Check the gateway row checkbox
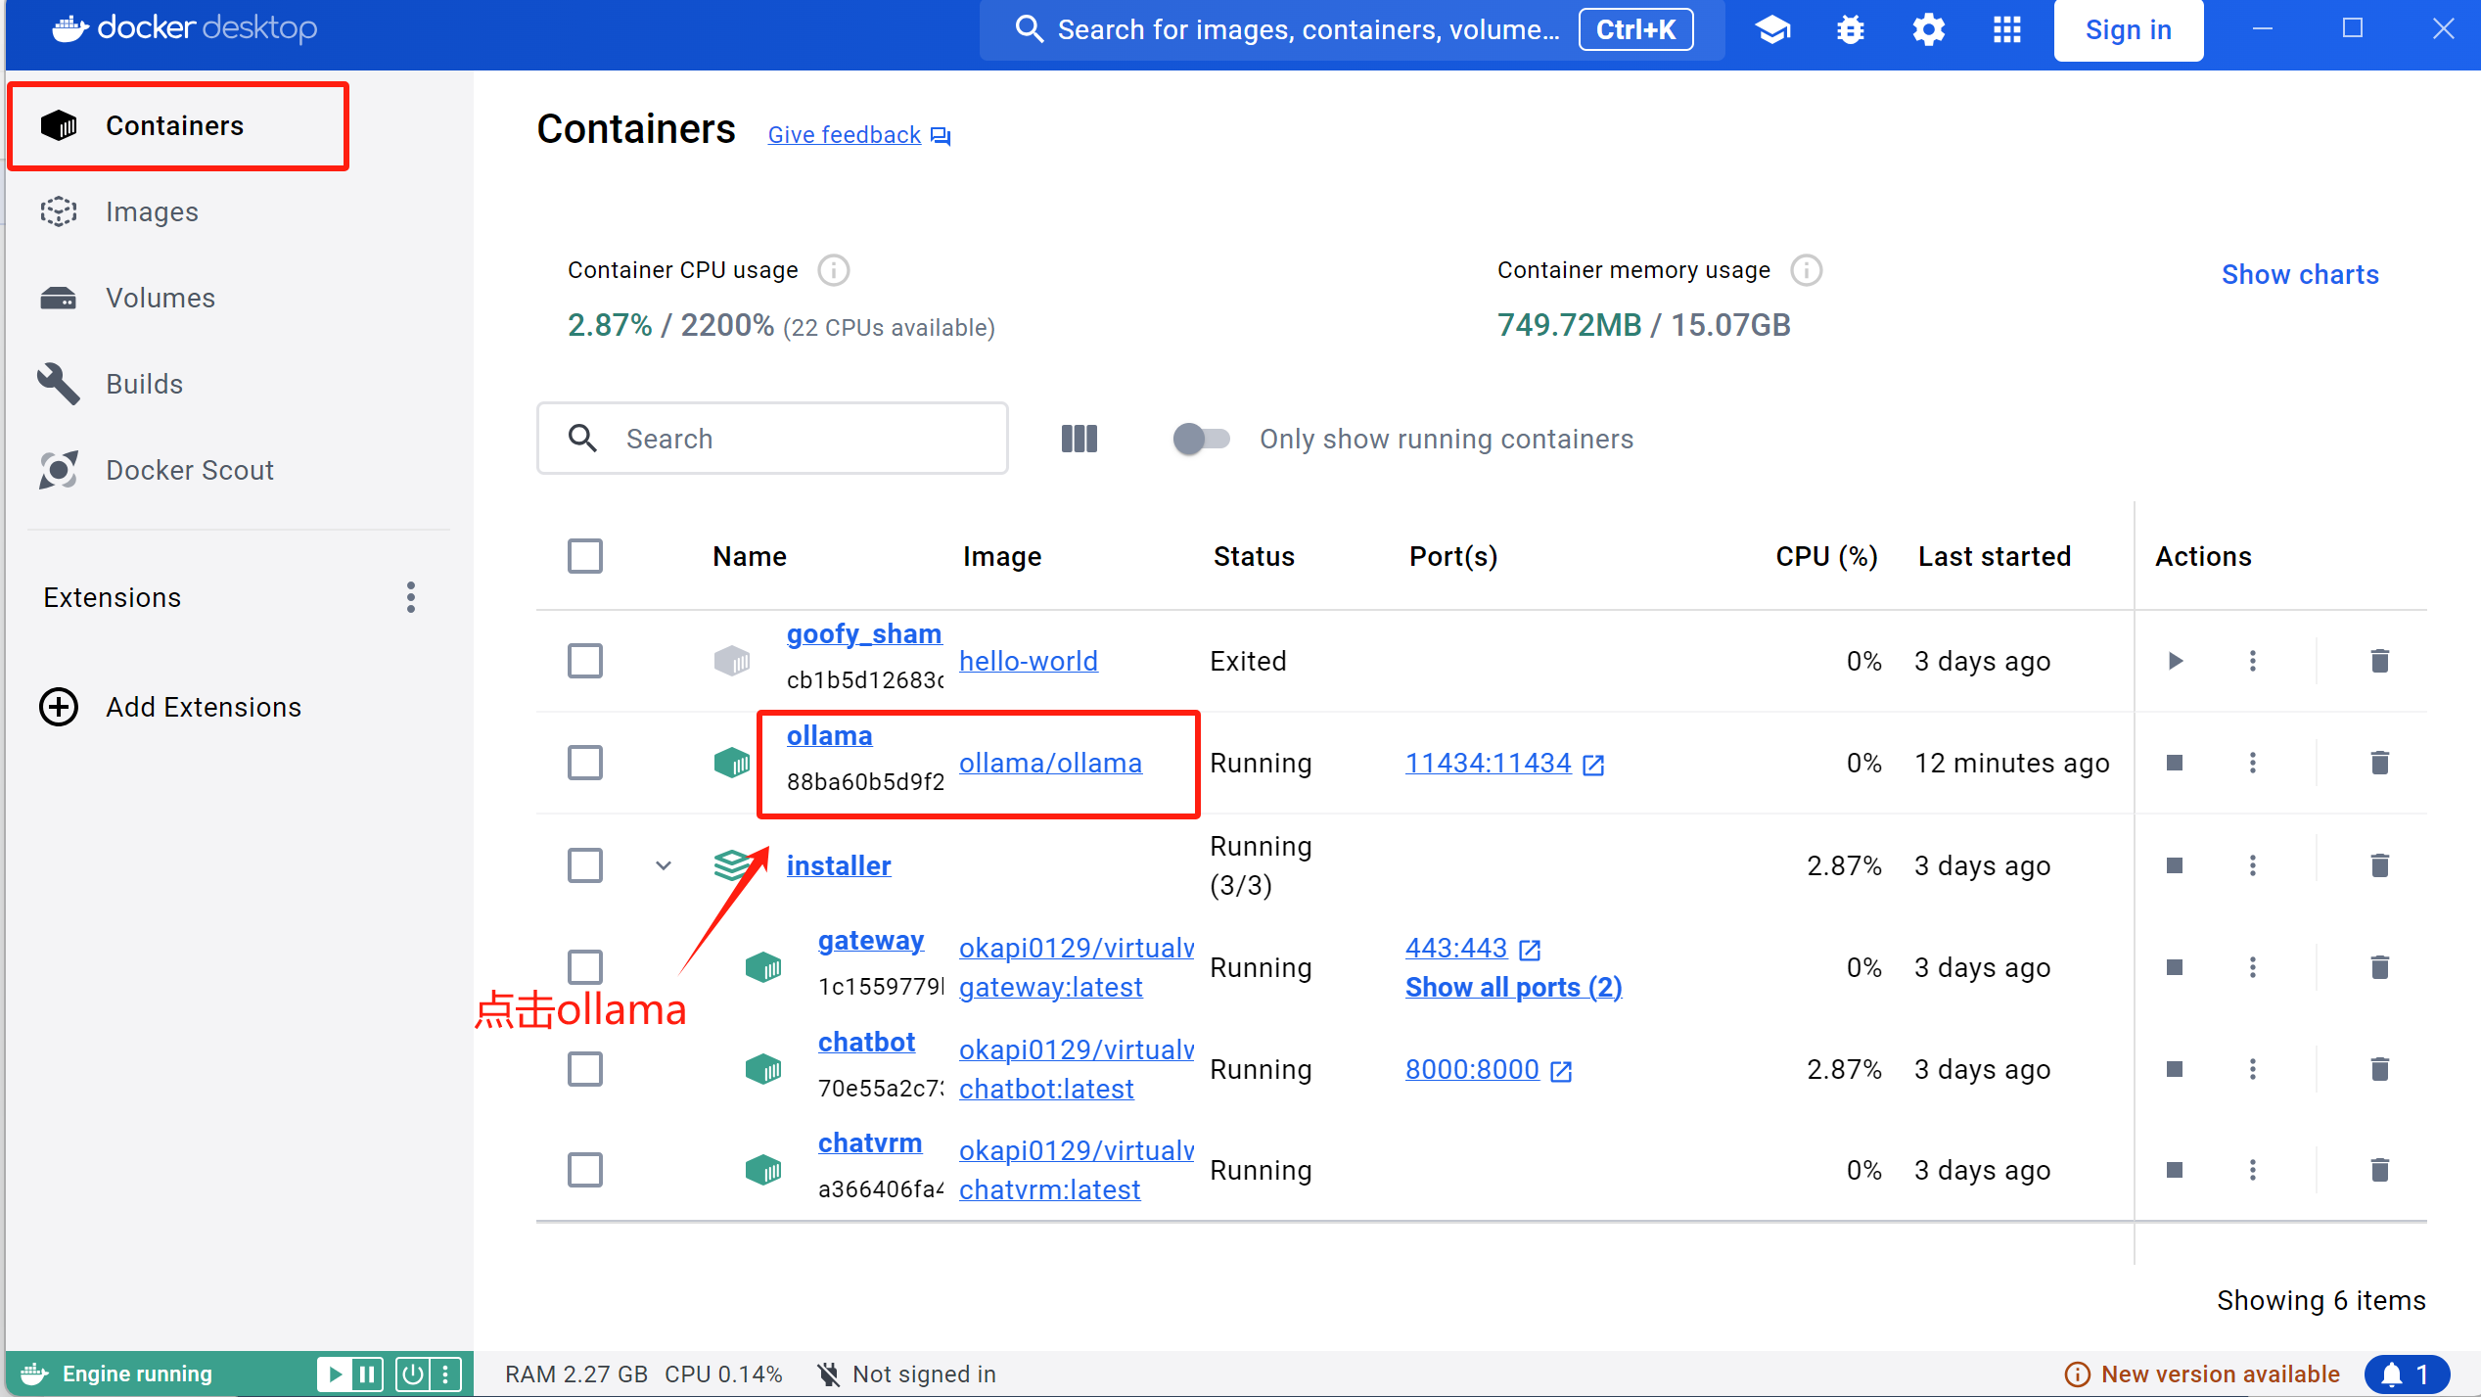This screenshot has height=1397, width=2481. tap(585, 967)
